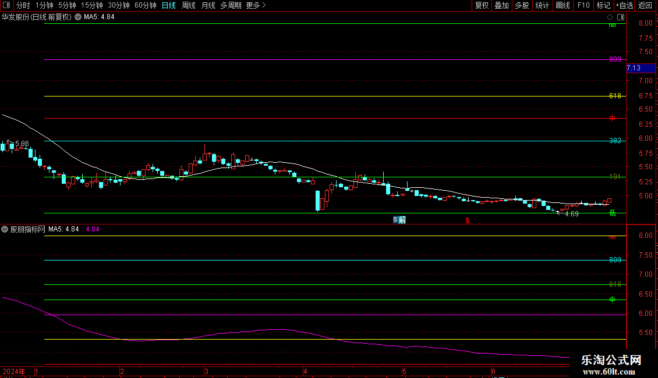Click the 叠加 overlay button
This screenshot has width=658, height=378.
tap(501, 5)
